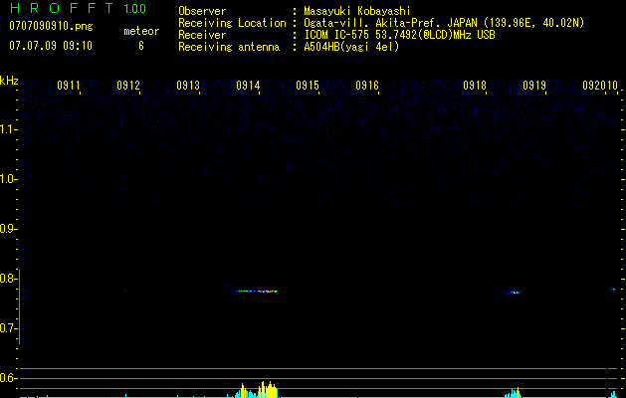Viewport: 626px width, 398px height.
Task: Click the date stamp 07.07.09 09:10
Action: [51, 46]
